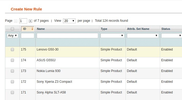Click the ASUS G550J product name
Image resolution: width=182 pixels, height=100 pixels.
coord(46,60)
